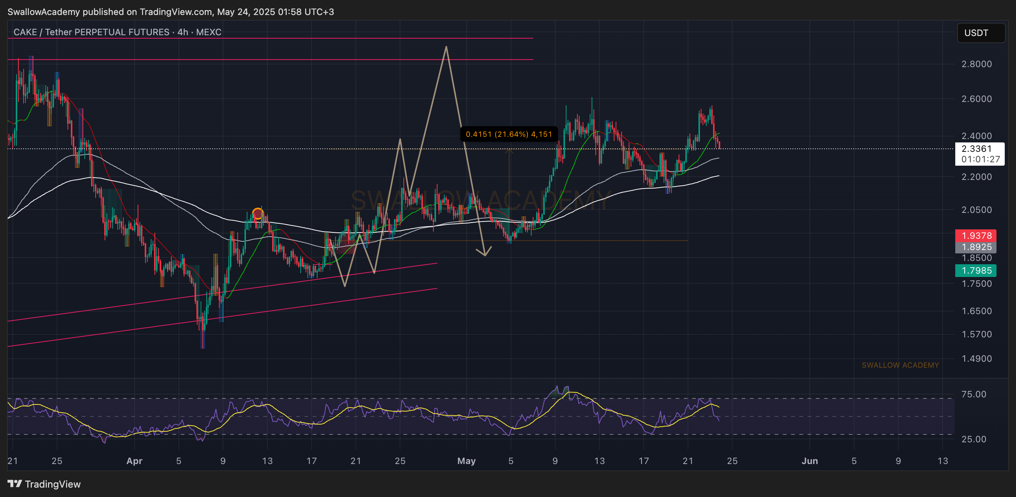Screen dimensions: 1016x497
Task: Click the USDT currency label box
Action: pyautogui.click(x=981, y=33)
